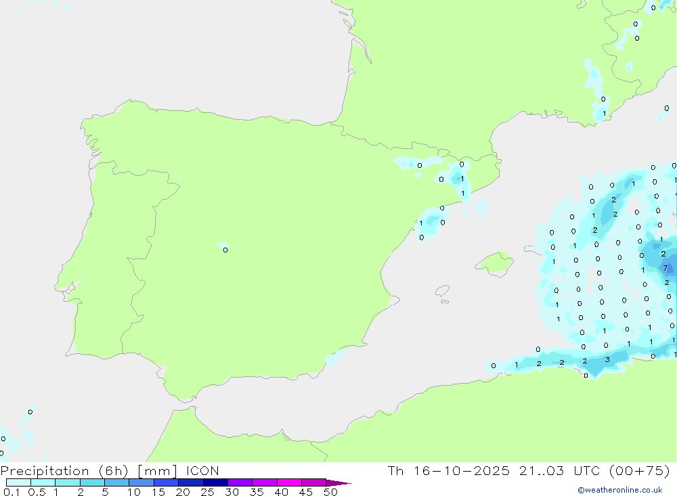
Task: Click the '7' precipitation value on the map
Action: point(665,268)
